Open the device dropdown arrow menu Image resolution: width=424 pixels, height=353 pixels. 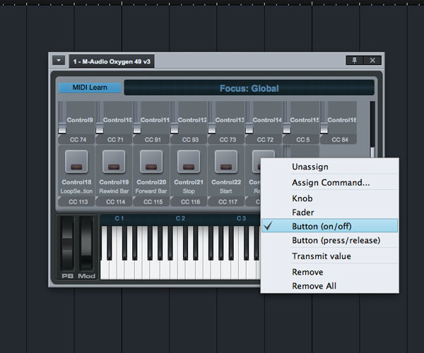(59, 61)
